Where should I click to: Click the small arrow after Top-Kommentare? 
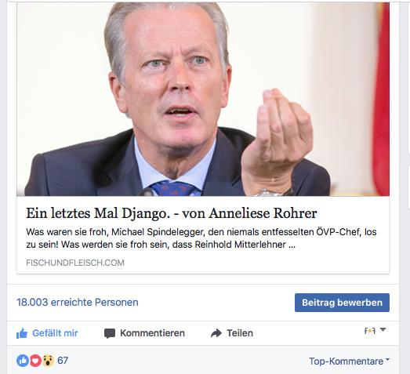point(387,360)
